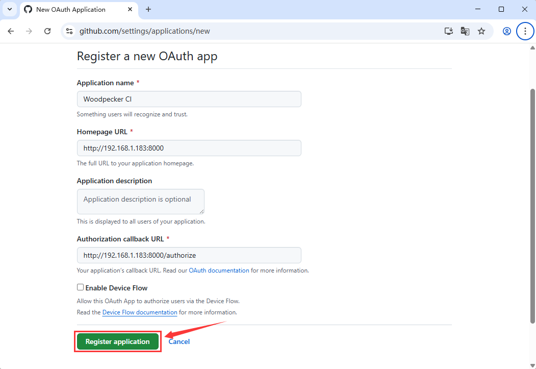Open the tab search dropdown arrow
Viewport: 536px width, 369px height.
(10, 9)
